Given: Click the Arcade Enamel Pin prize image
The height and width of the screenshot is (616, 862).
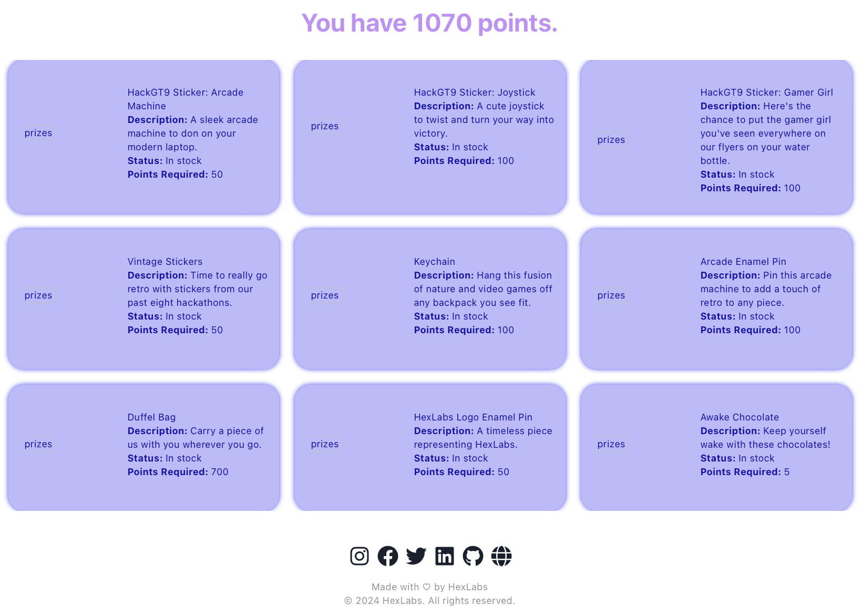Looking at the screenshot, I should point(612,295).
